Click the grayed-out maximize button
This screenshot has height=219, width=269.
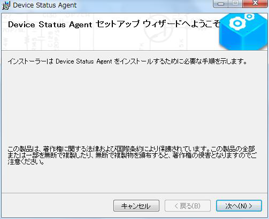click(235, 4)
